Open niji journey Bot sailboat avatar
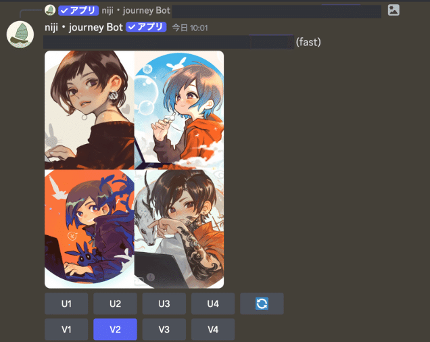Image resolution: width=430 pixels, height=342 pixels. point(20,34)
